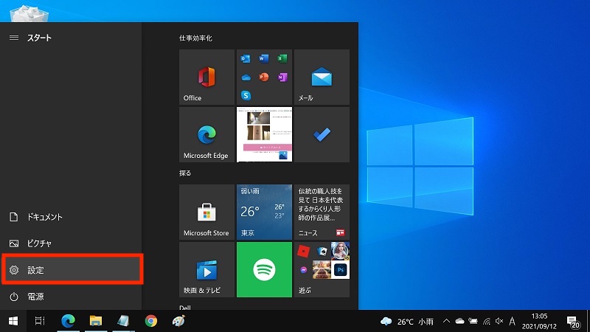Open the Action Center notifications icon
590x332 pixels.
pyautogui.click(x=573, y=321)
